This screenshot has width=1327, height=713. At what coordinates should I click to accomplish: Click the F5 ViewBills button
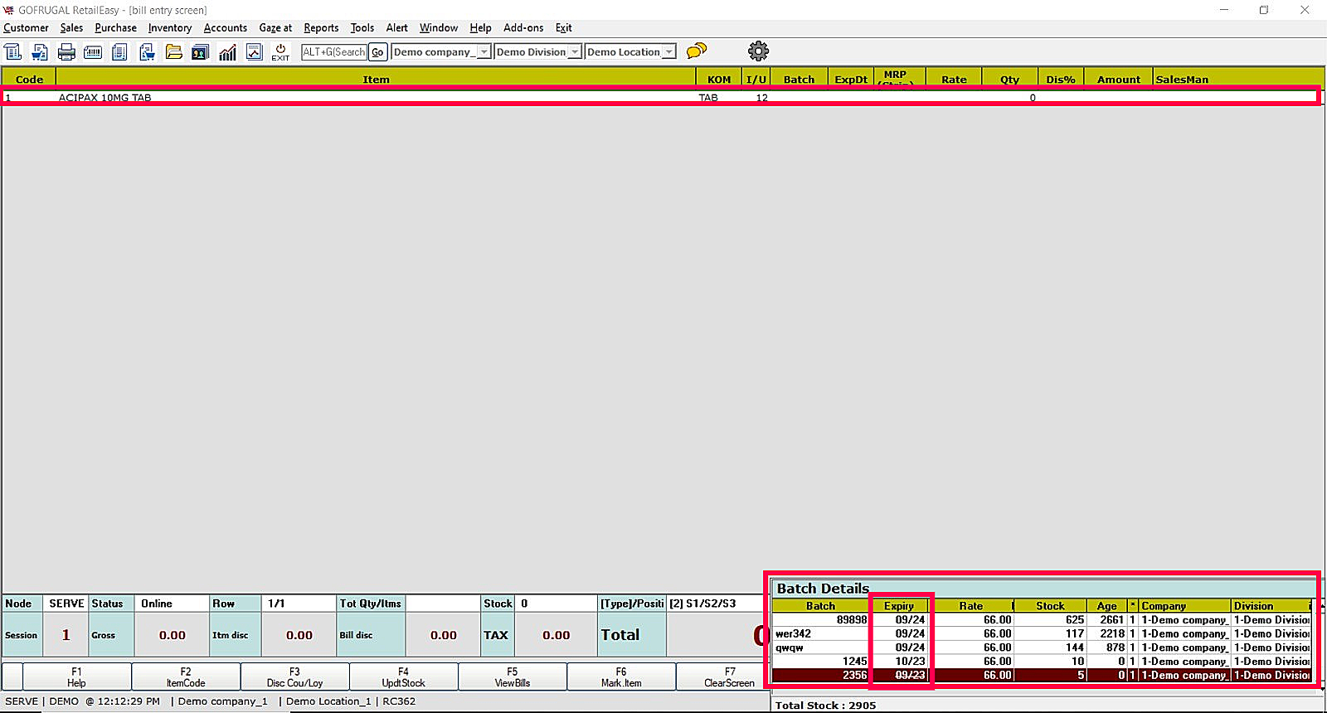[x=513, y=677]
